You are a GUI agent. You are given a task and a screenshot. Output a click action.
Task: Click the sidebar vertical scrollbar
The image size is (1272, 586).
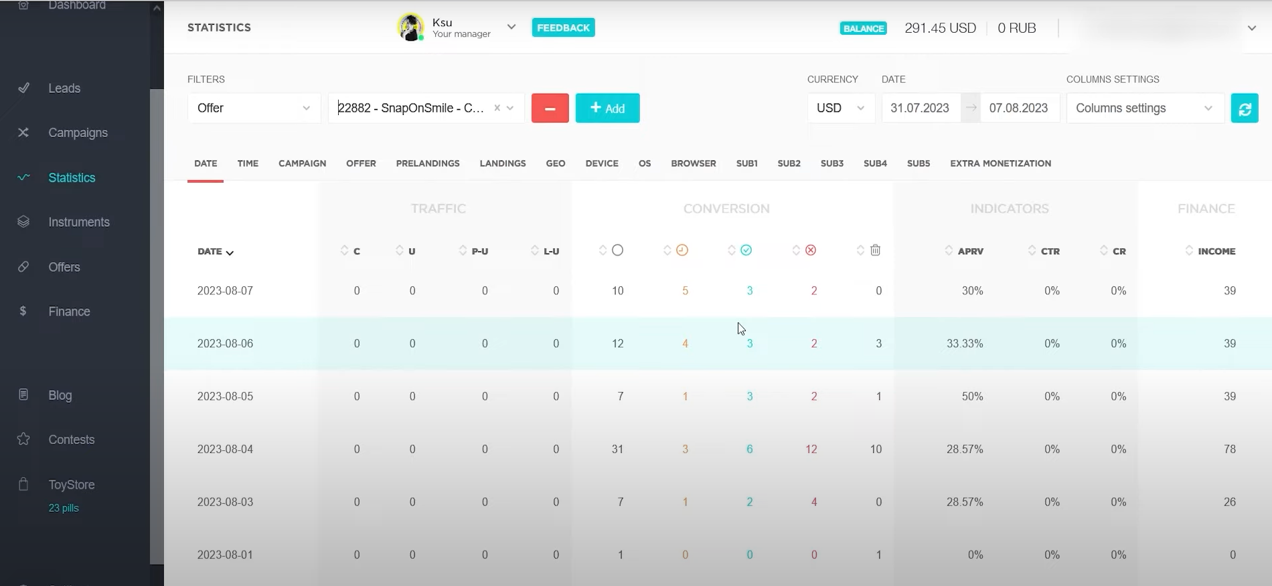coord(157,326)
